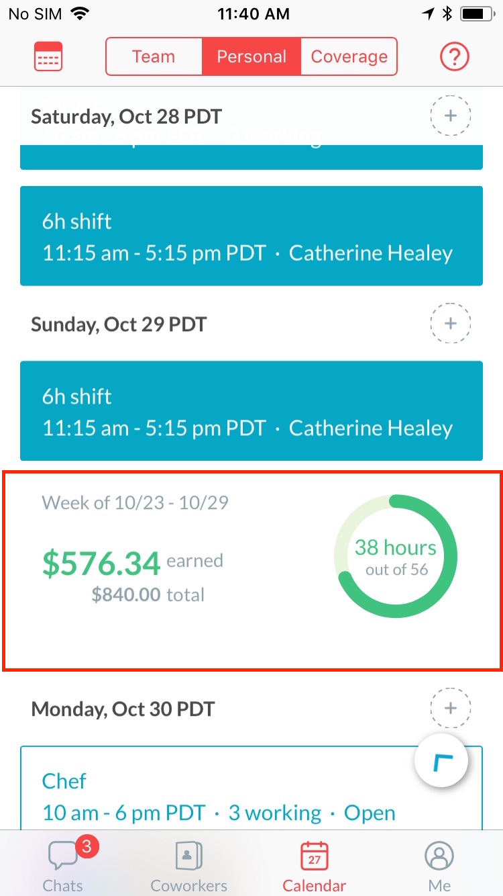Add shift on Sunday, Oct 29
Viewport: 503px width, 896px height.
pyautogui.click(x=451, y=324)
